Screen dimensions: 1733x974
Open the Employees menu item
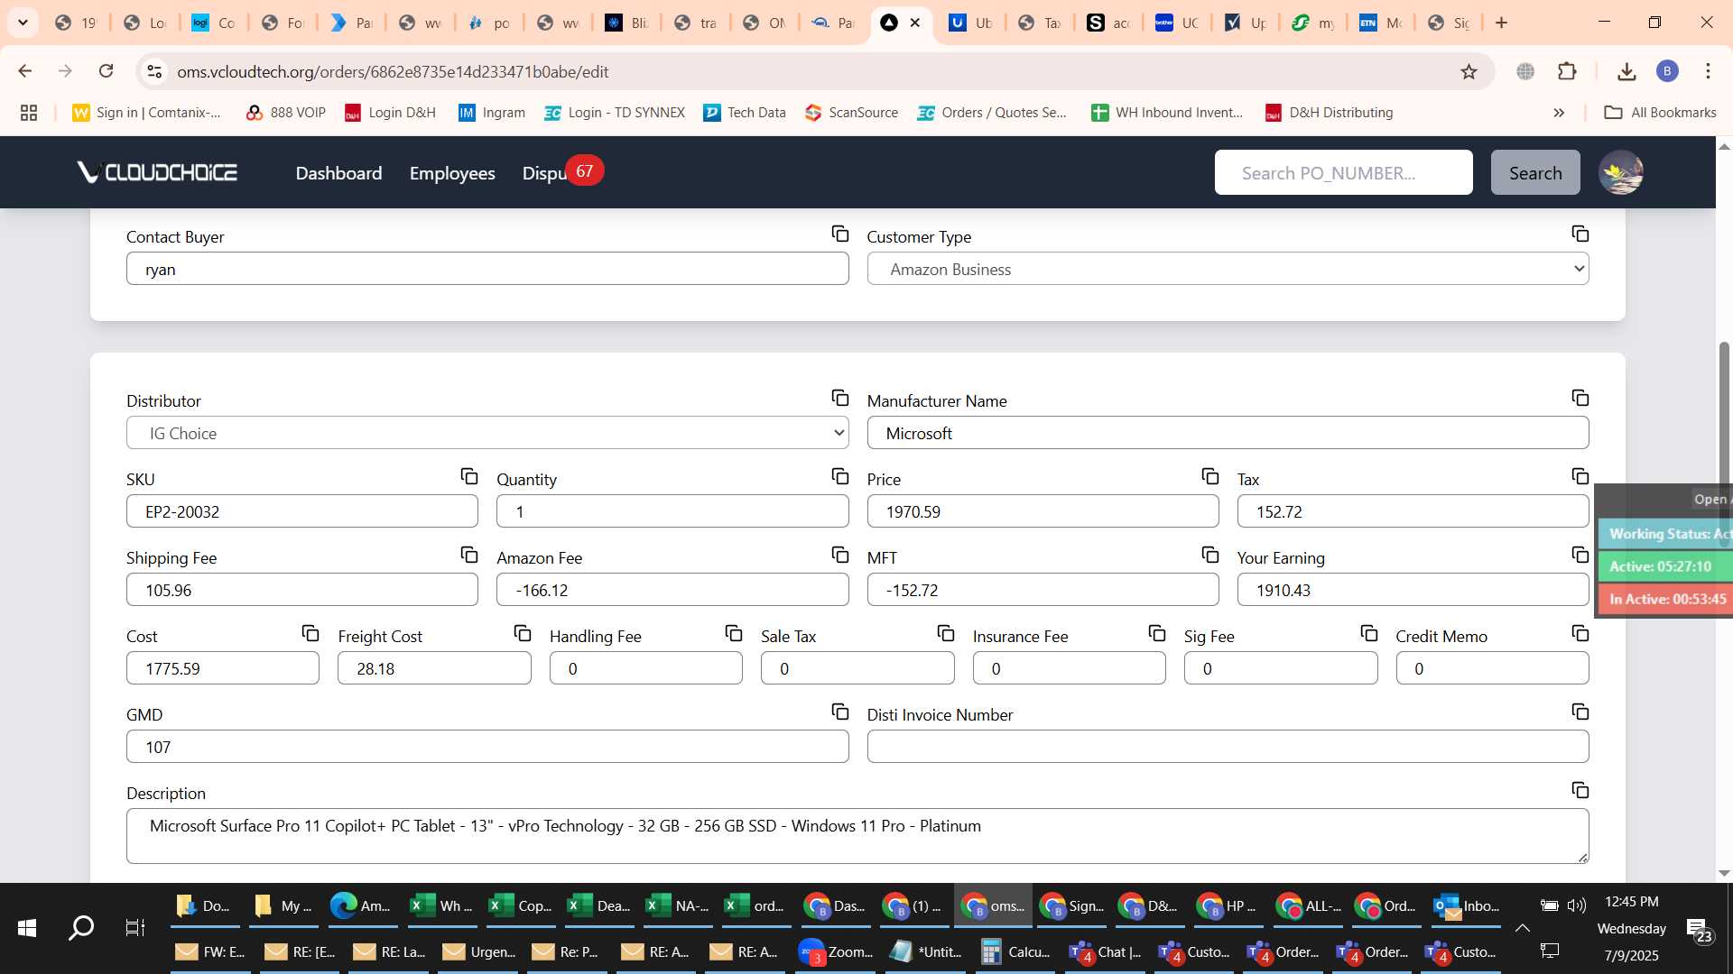tap(452, 173)
